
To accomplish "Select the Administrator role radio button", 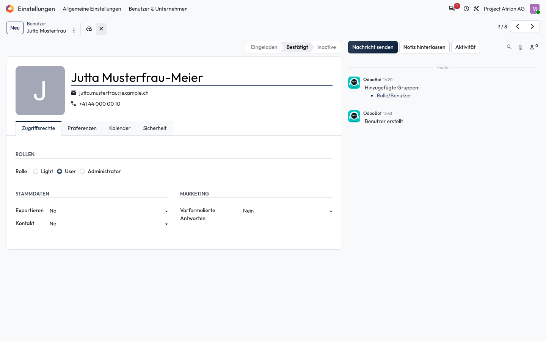I will [82, 171].
